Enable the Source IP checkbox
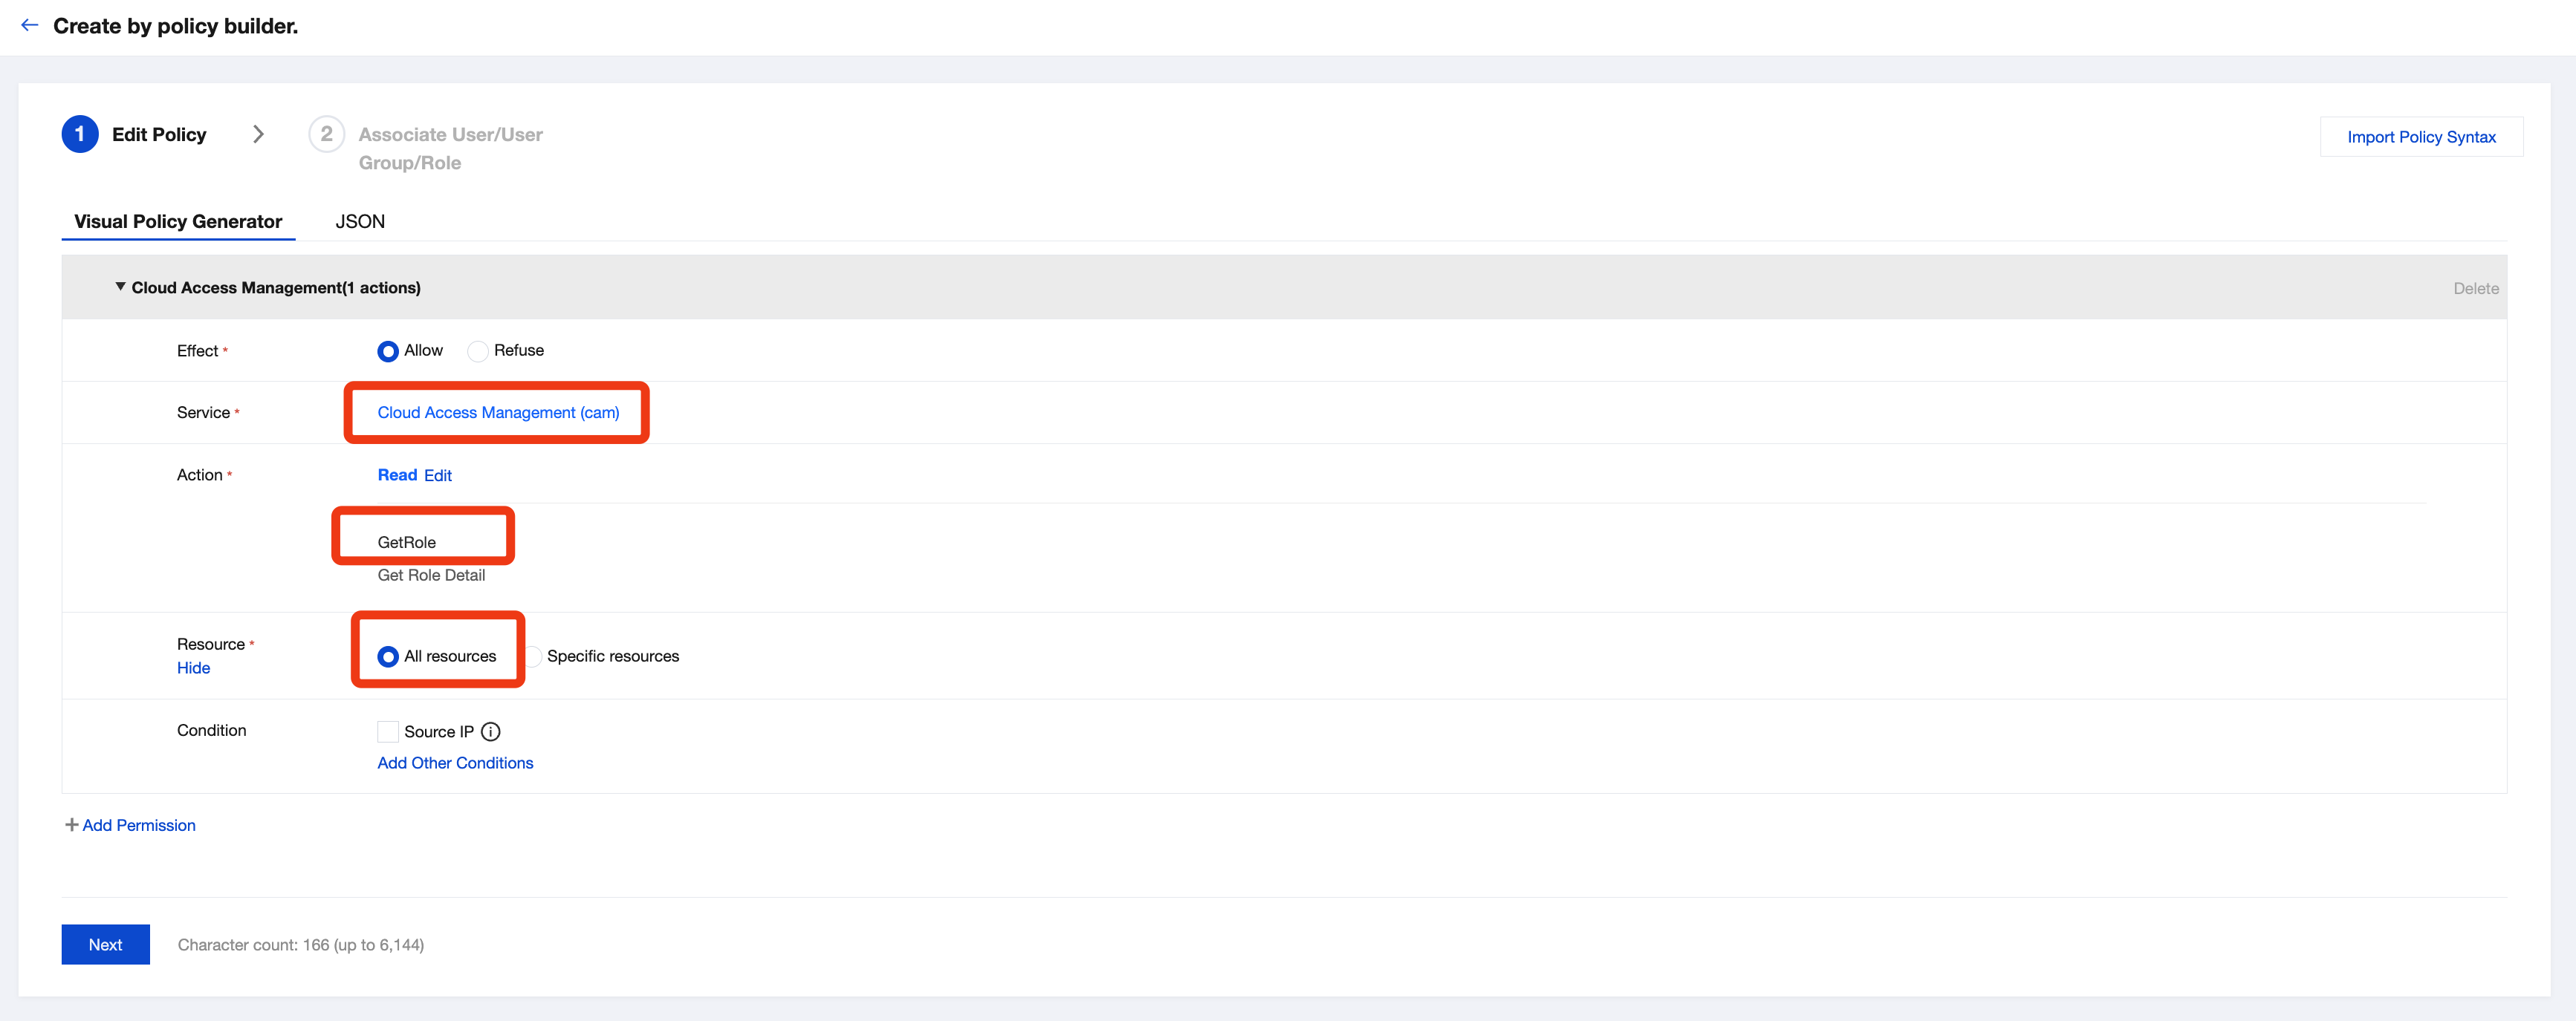 (388, 731)
